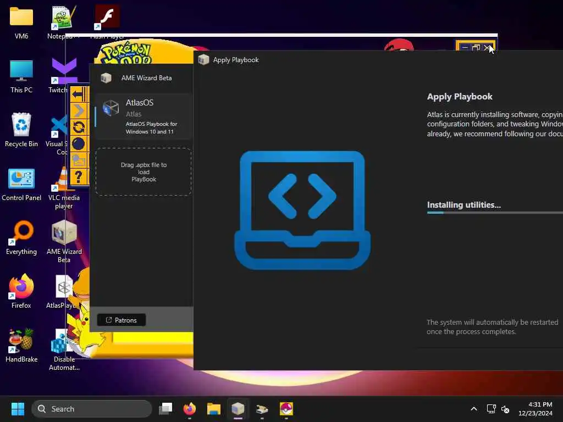Click the Installing utilities status text
Screen dimensions: 563x422
[x=463, y=205]
